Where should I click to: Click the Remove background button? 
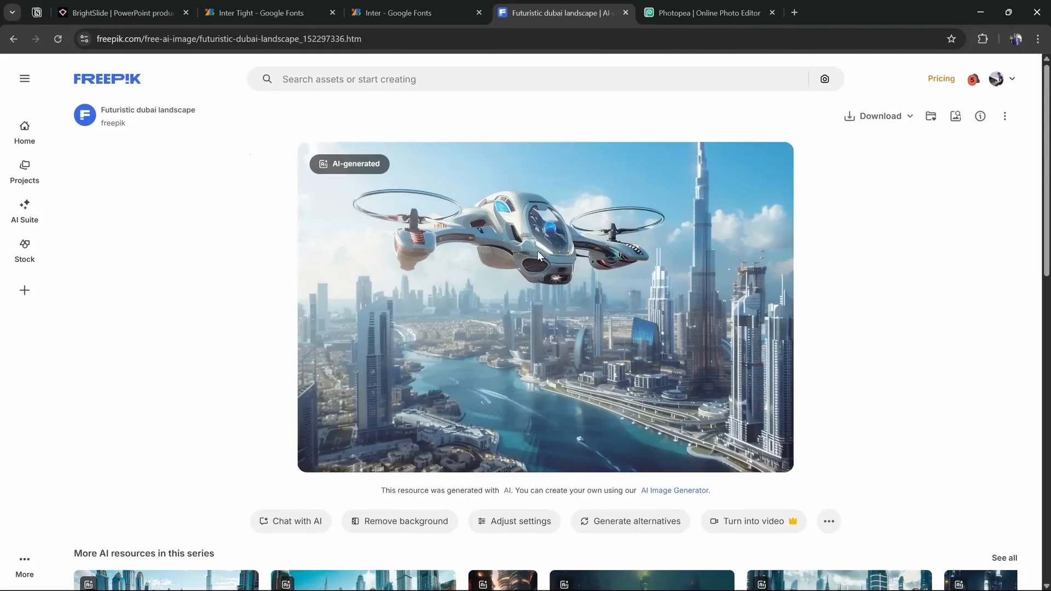click(400, 522)
